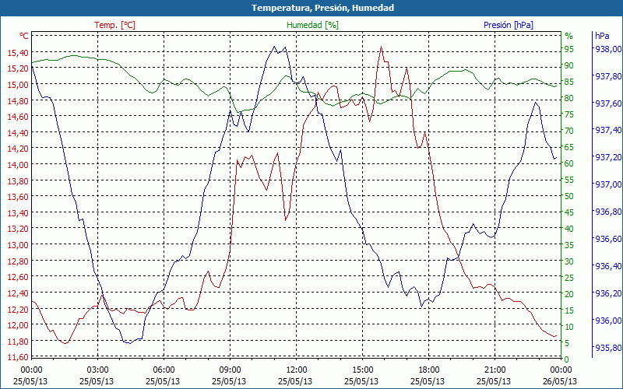Image resolution: width=623 pixels, height=389 pixels.
Task: Click the 15,00 temperature axis value
Action: pyautogui.click(x=18, y=84)
